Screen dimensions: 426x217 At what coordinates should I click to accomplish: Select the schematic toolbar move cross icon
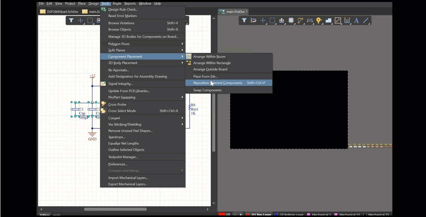pyautogui.click(x=81, y=21)
